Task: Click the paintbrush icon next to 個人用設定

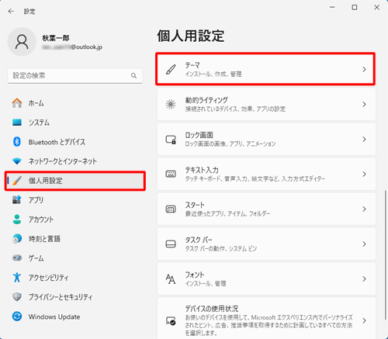Action: [x=17, y=181]
